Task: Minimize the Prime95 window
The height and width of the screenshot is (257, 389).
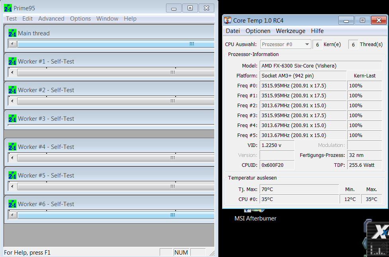Action: pos(174,8)
